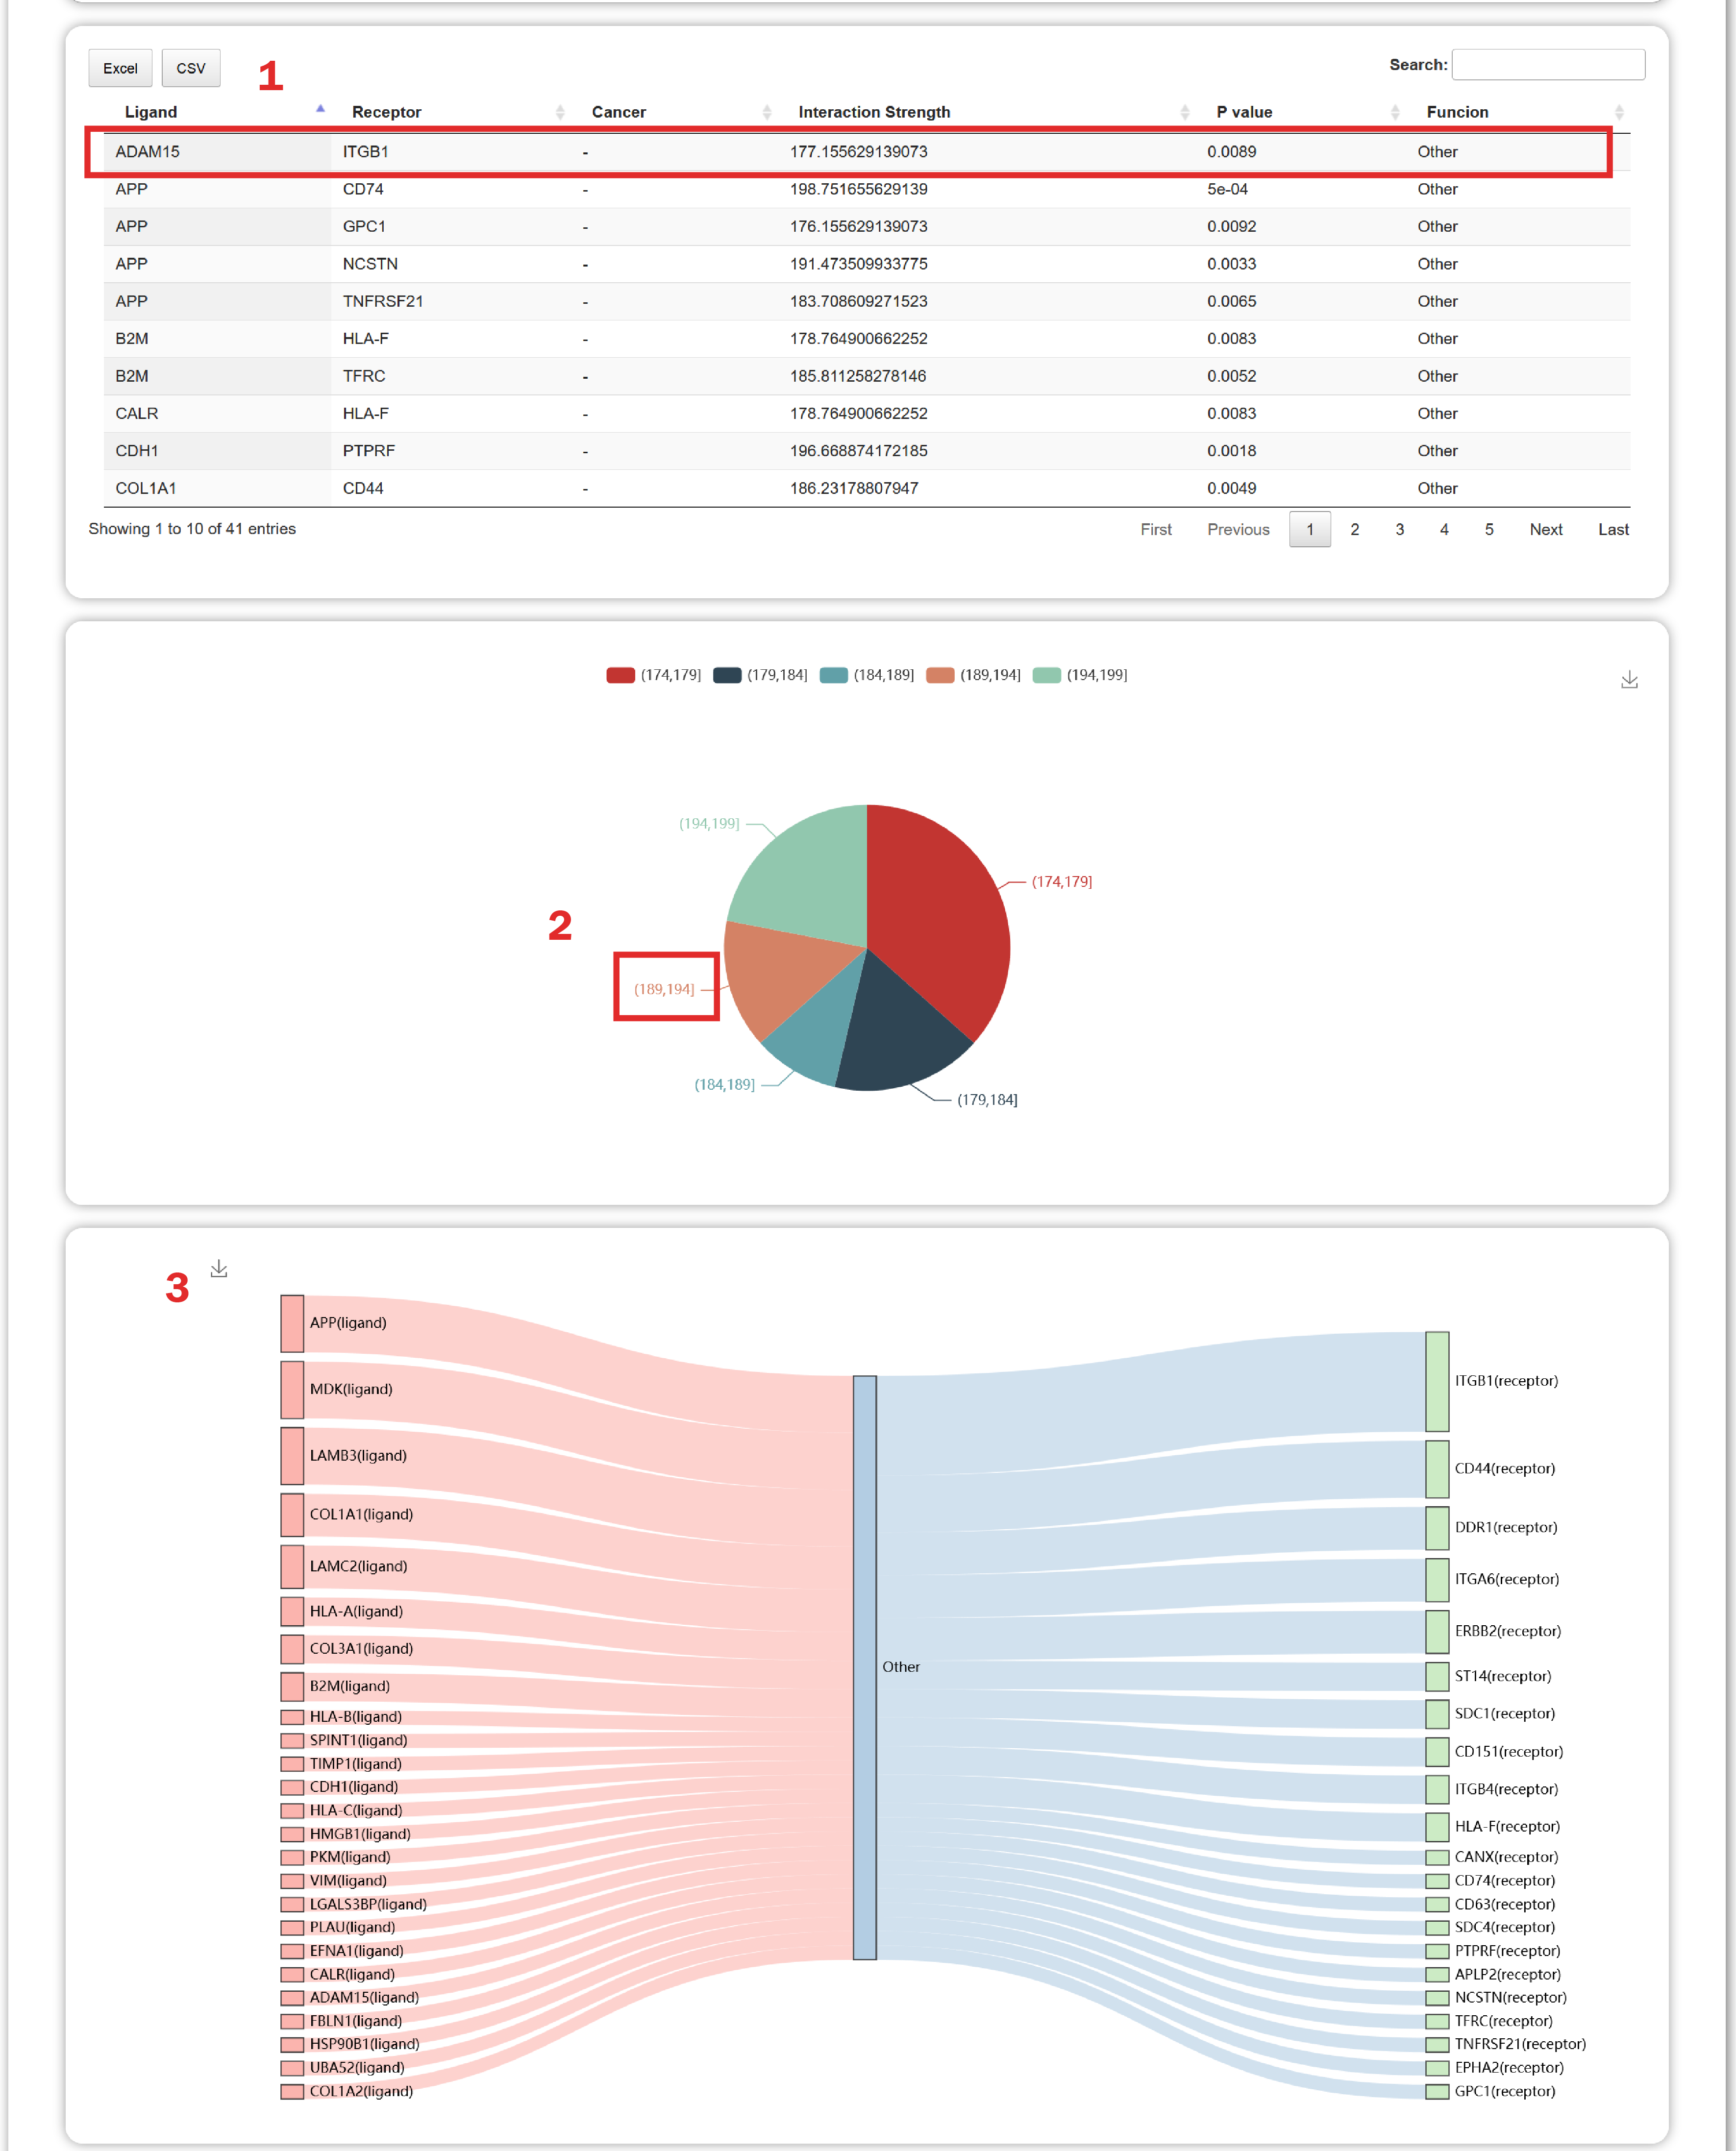Viewport: 1736px width, 2151px height.
Task: Jump to Last page link
Action: tap(1612, 530)
